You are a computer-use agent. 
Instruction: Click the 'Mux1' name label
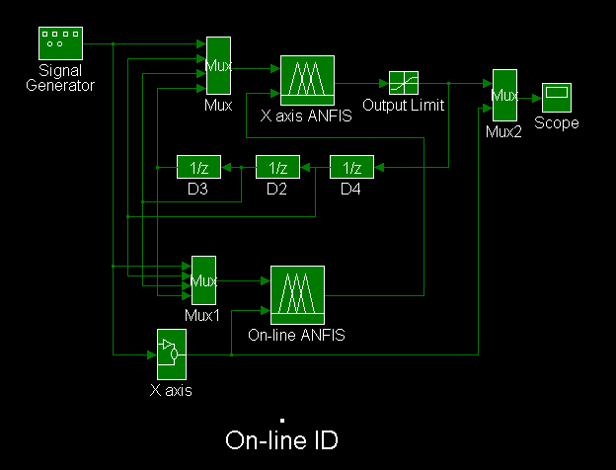pyautogui.click(x=203, y=316)
